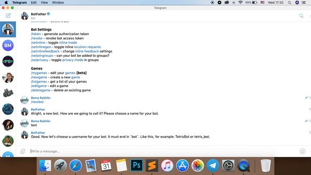Open the emoji picker smiley icon

pos(302,151)
